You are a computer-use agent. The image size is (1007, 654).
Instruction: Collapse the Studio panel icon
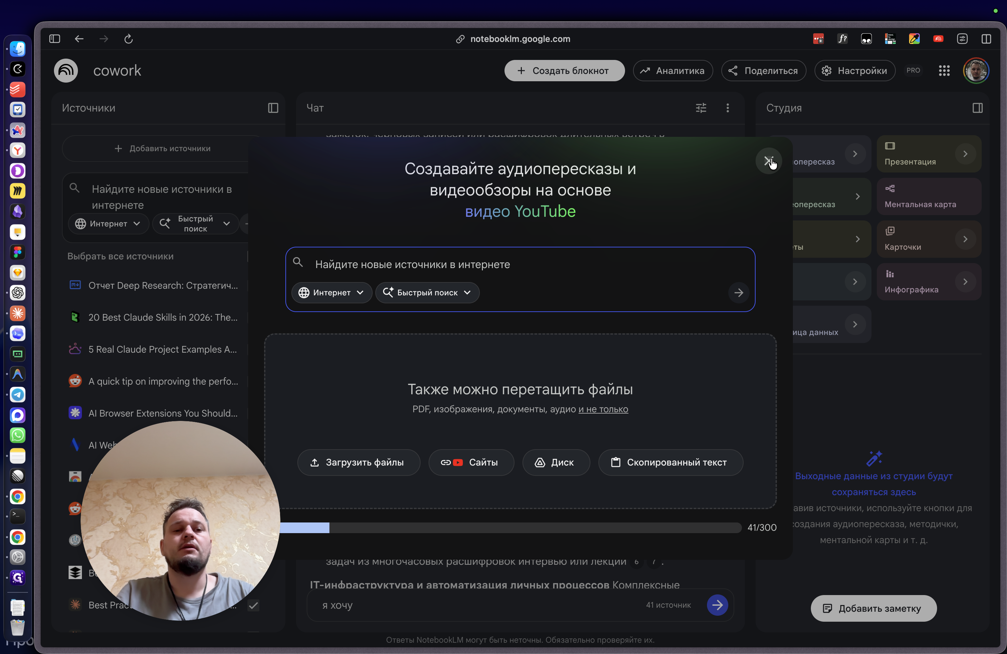977,108
